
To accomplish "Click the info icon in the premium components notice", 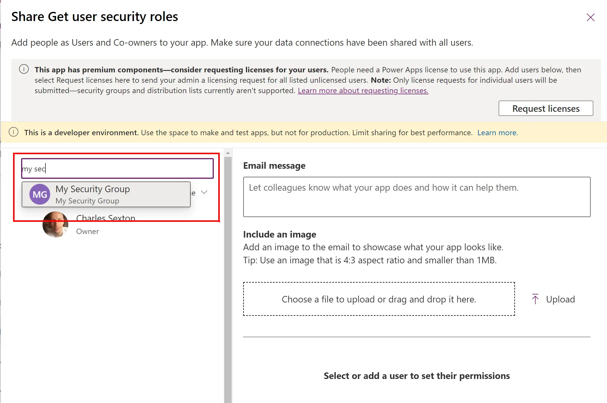I will click(x=24, y=69).
